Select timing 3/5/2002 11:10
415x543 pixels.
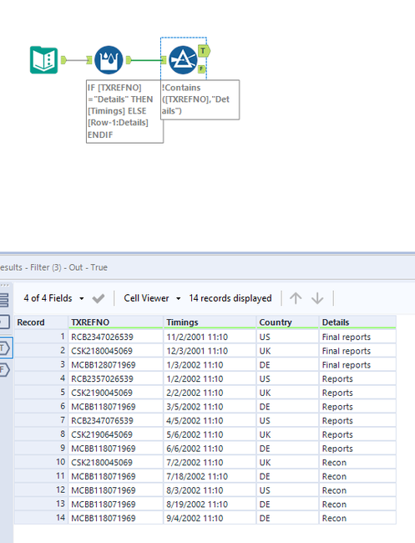(x=210, y=407)
